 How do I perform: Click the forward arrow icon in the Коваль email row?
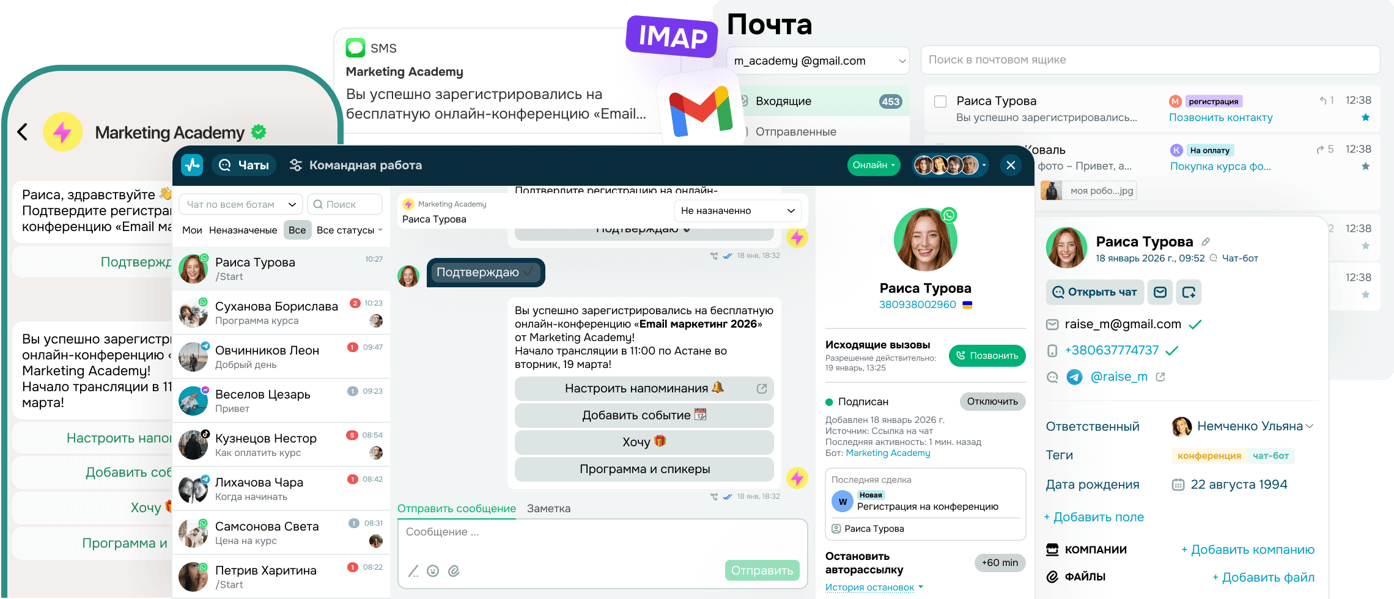1321,149
